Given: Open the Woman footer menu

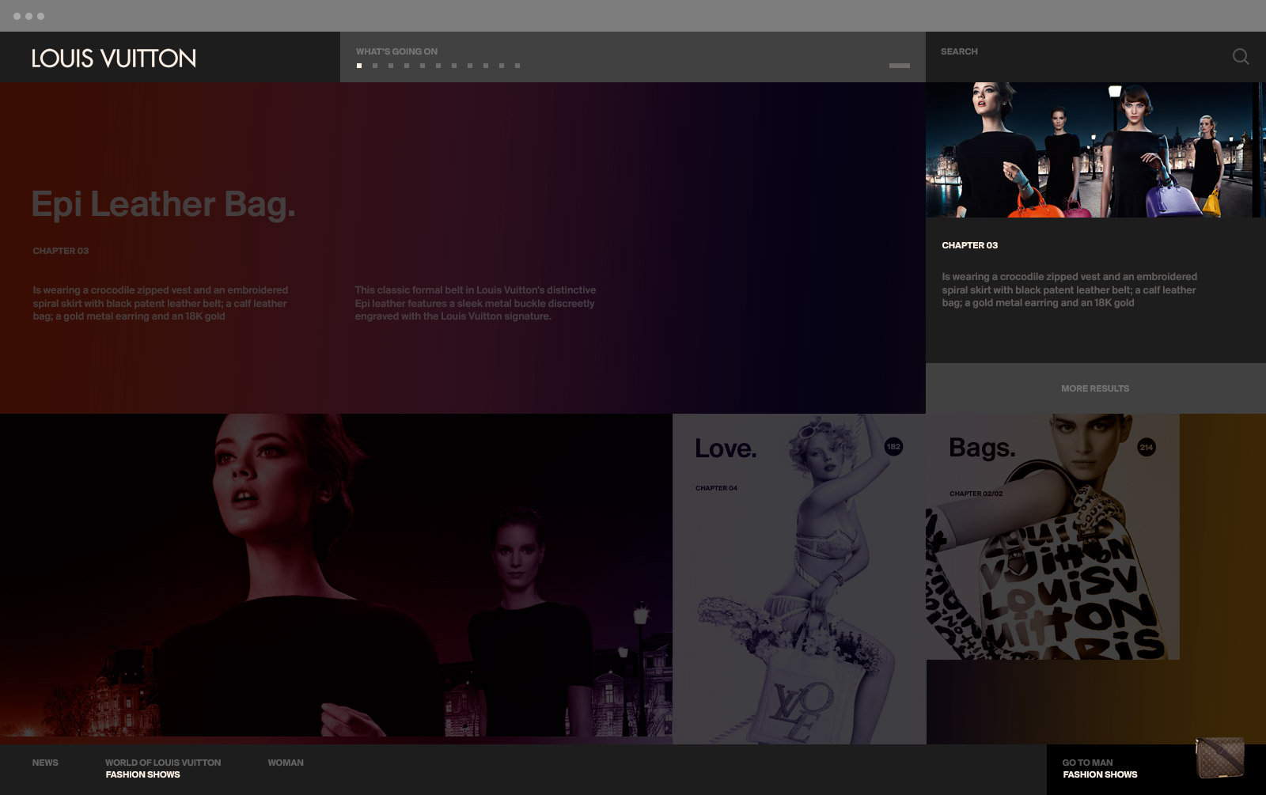Looking at the screenshot, I should coord(286,763).
